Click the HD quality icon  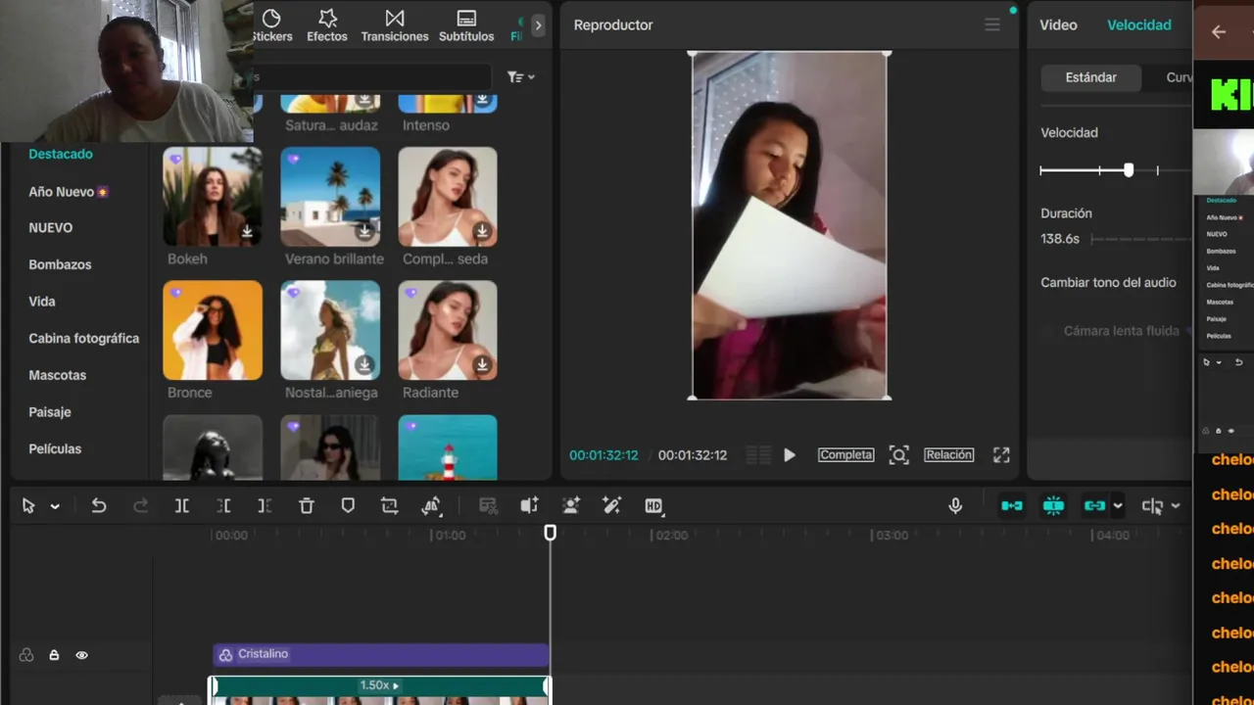(654, 506)
